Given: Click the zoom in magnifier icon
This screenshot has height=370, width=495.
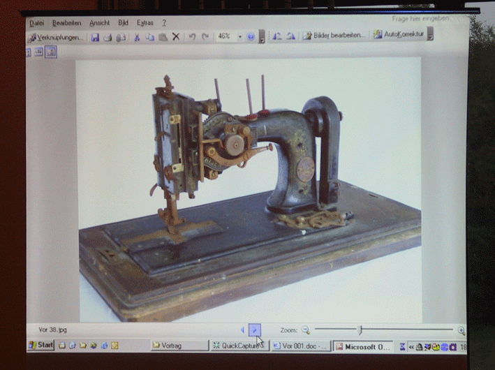Looking at the screenshot, I should (x=461, y=330).
